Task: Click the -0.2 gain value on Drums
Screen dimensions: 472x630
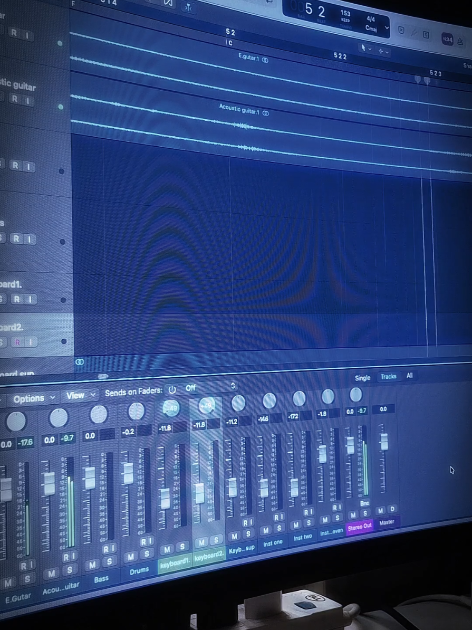Action: click(128, 432)
